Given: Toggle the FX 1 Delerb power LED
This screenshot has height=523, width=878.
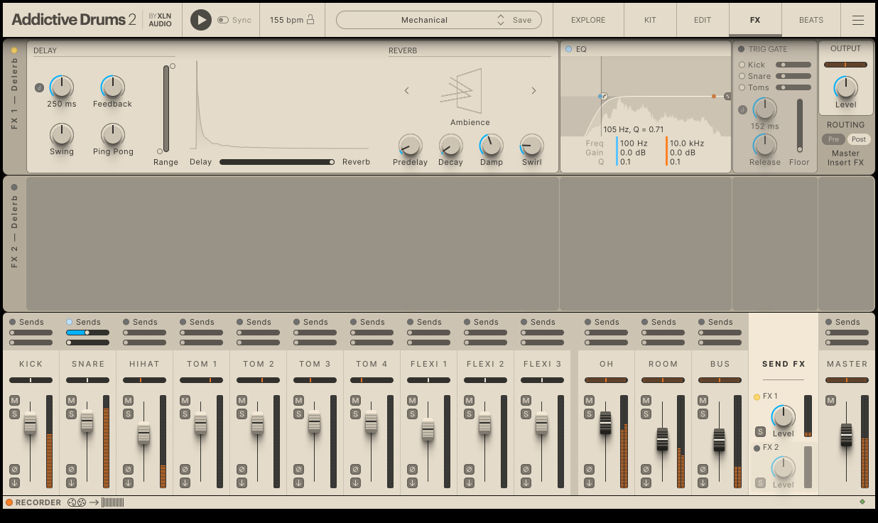Looking at the screenshot, I should (x=14, y=50).
